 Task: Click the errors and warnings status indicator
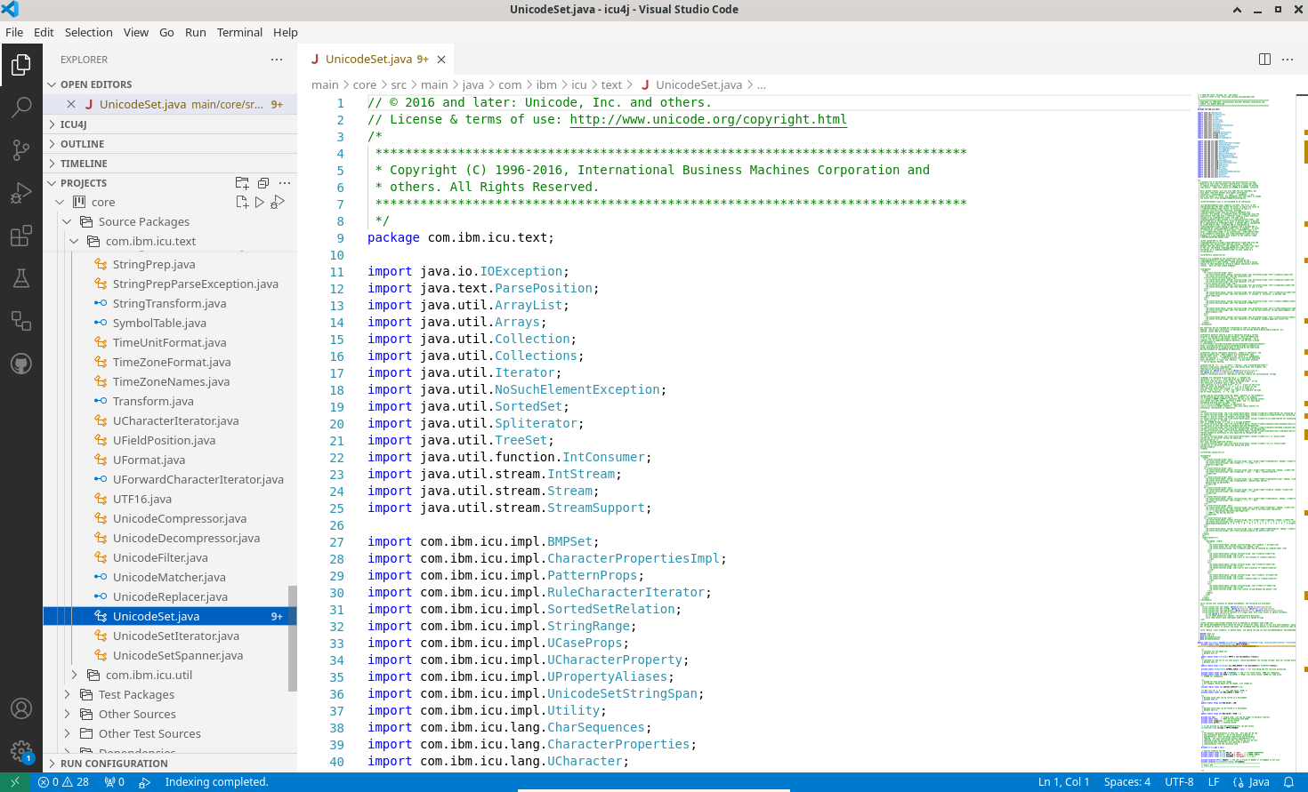pos(63,782)
